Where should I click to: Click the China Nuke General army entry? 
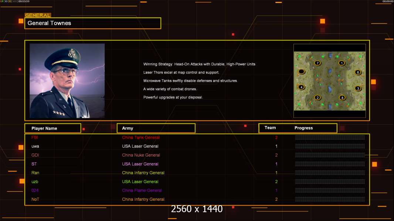(141, 155)
